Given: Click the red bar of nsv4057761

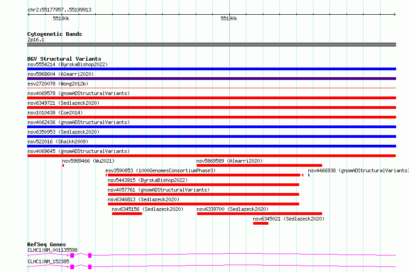Looking at the screenshot, I should pyautogui.click(x=204, y=194).
